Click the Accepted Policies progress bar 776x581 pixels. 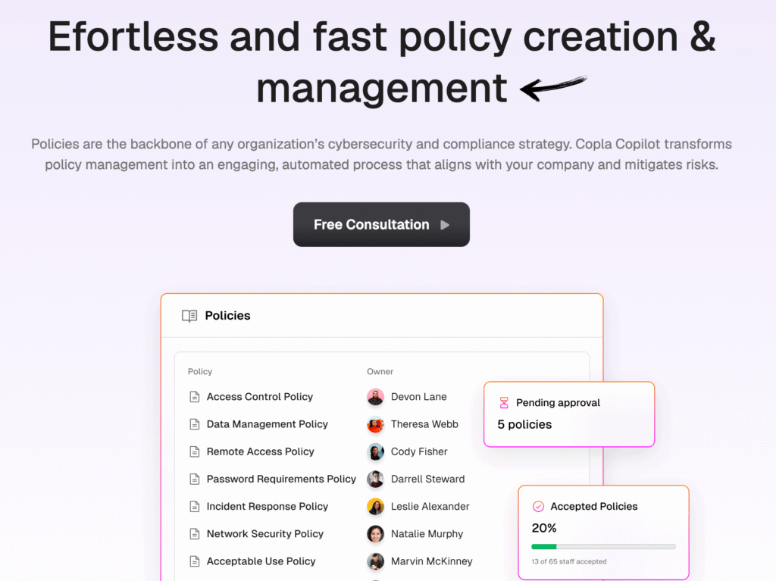(x=603, y=546)
